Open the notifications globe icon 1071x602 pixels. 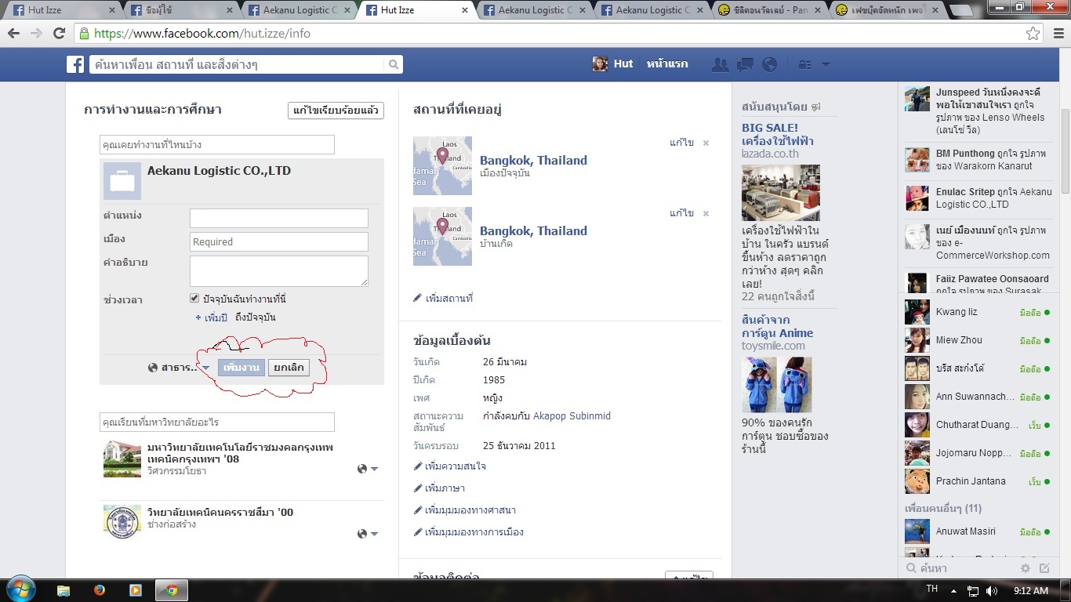coord(769,64)
